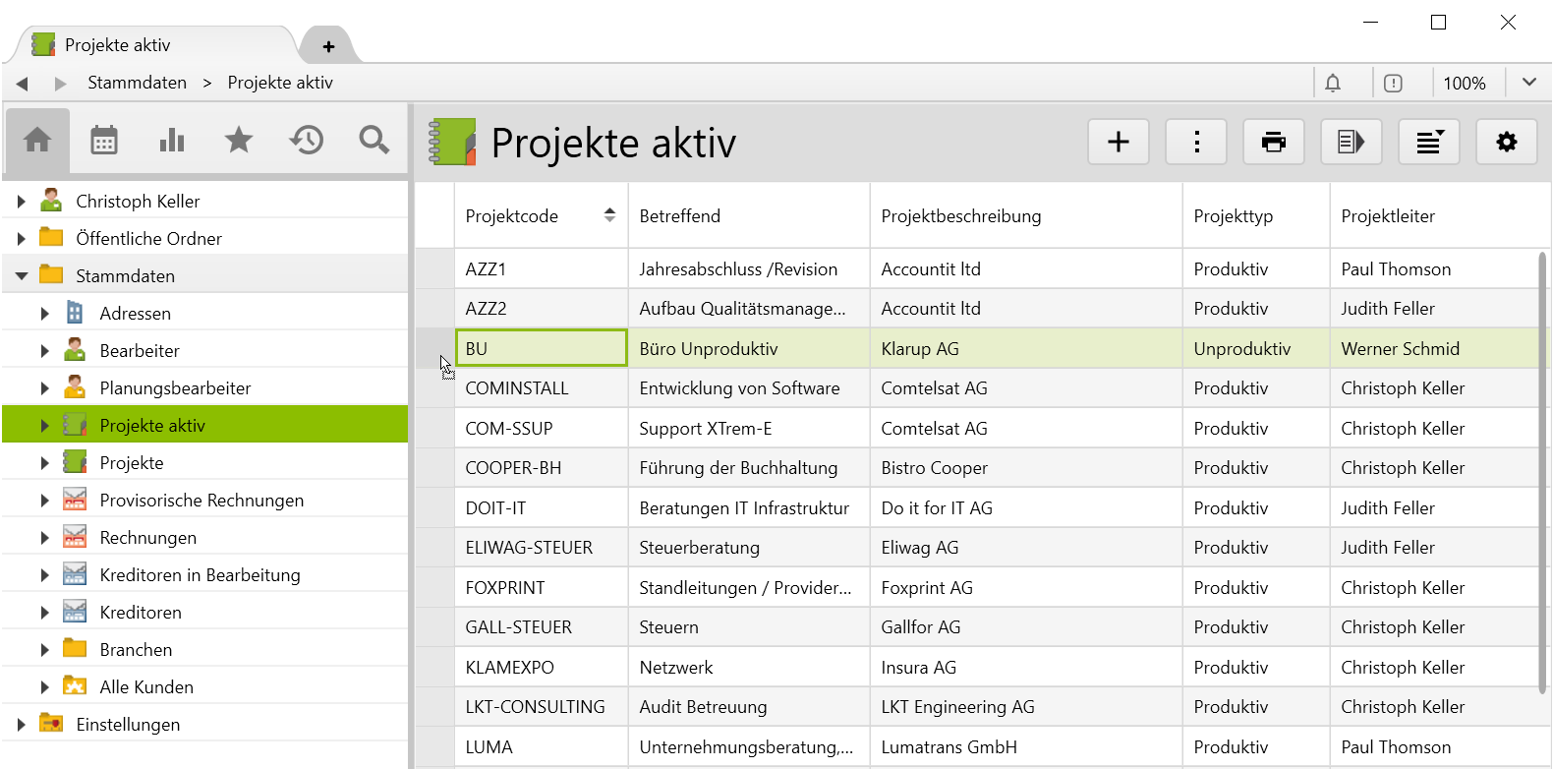Select the row header of BU project
The height and width of the screenshot is (769, 1553).
[x=434, y=348]
